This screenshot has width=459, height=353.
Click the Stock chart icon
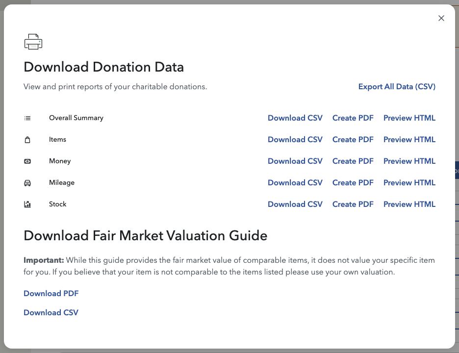(x=27, y=204)
